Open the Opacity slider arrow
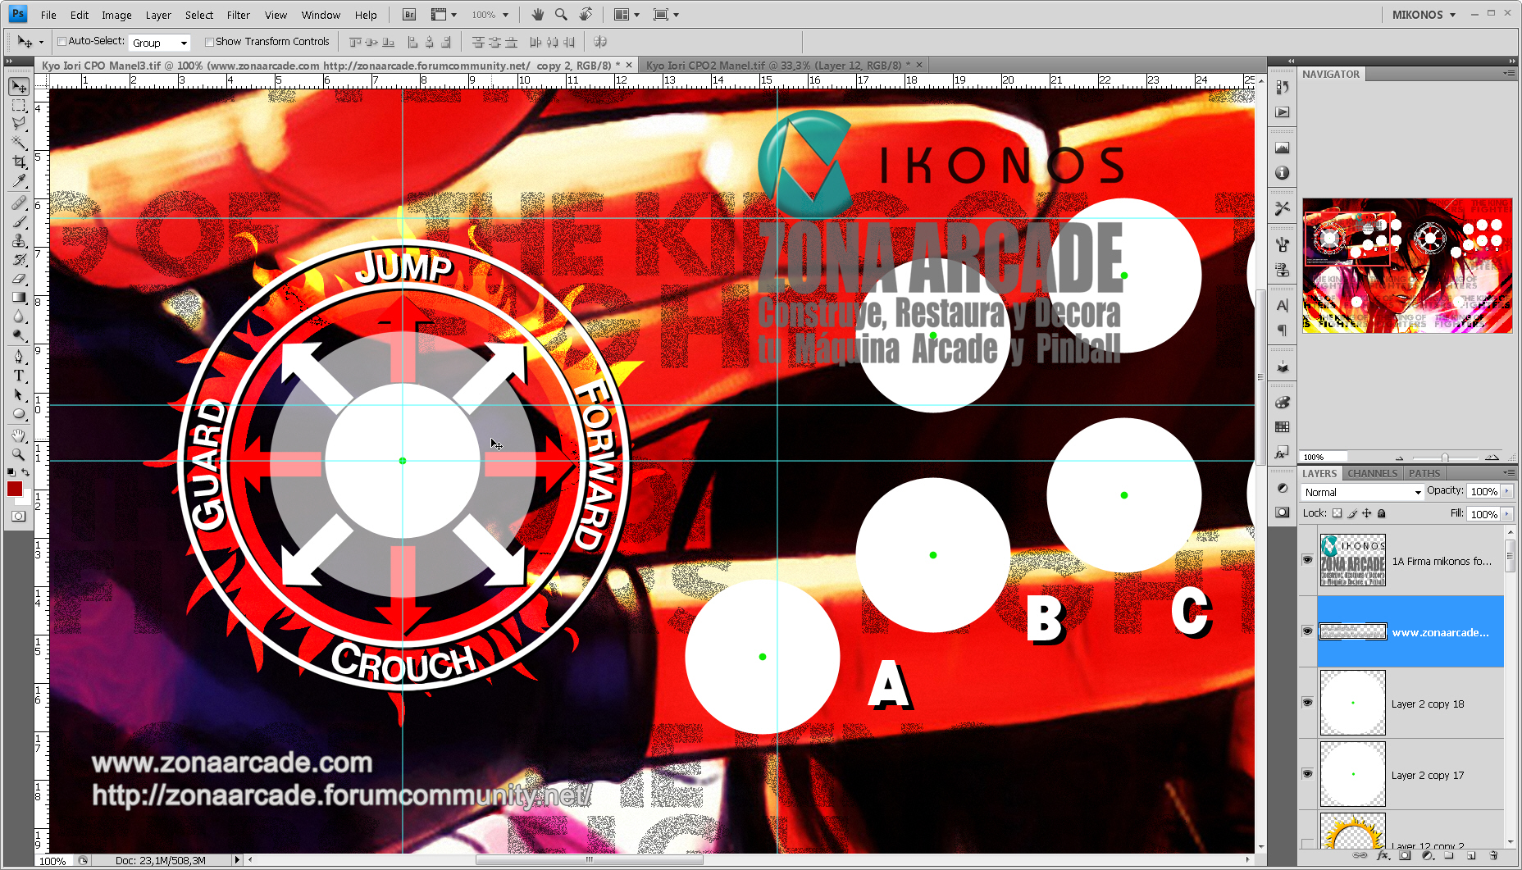The height and width of the screenshot is (870, 1522). [1506, 491]
